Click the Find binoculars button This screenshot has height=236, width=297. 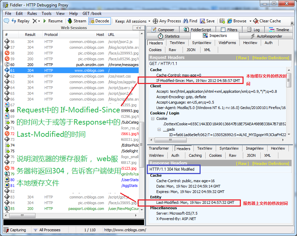tap(190, 21)
